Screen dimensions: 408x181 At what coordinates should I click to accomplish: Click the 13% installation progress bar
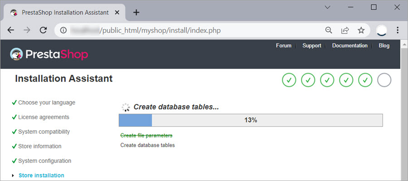(x=251, y=120)
